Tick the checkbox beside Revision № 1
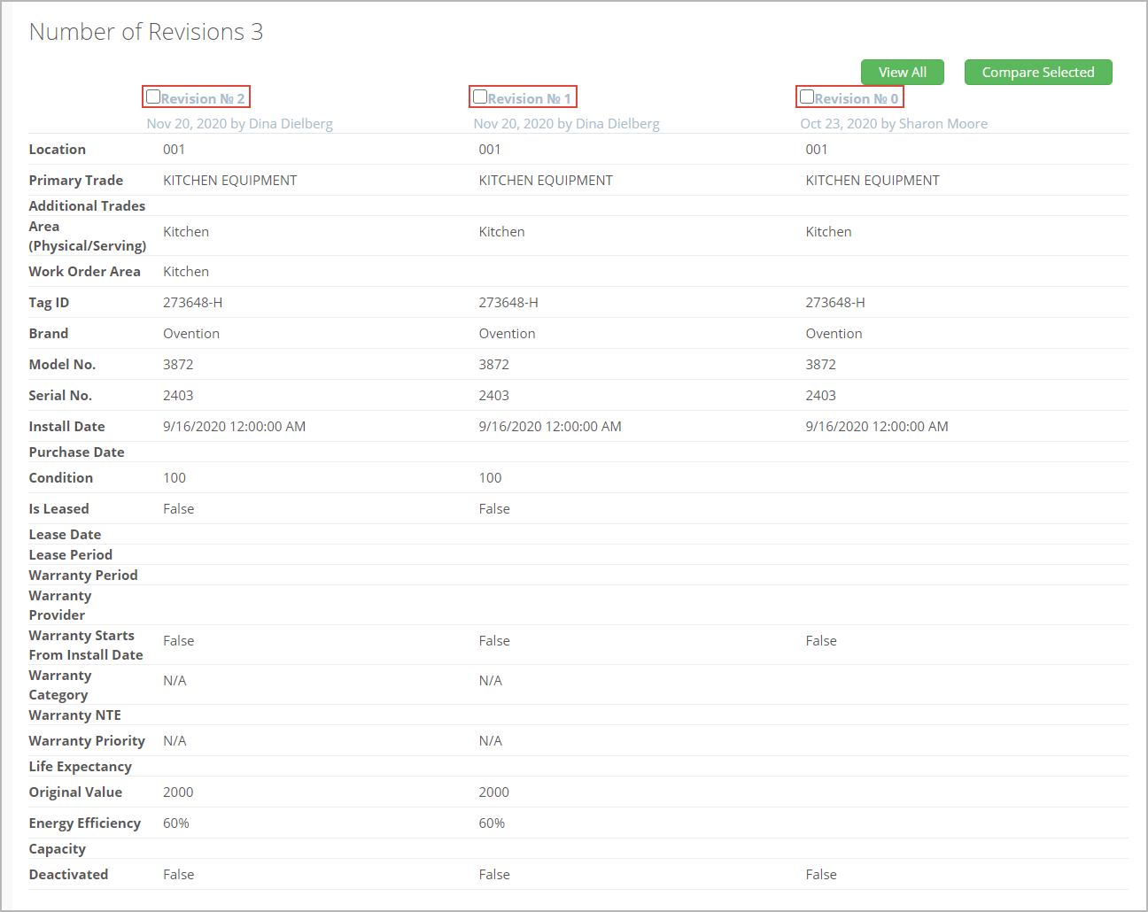This screenshot has width=1148, height=912. [x=480, y=97]
